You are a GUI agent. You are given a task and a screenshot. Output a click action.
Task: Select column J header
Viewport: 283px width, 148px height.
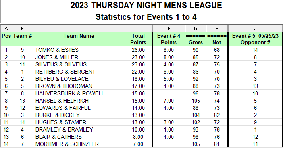pyautogui.click(x=255, y=29)
